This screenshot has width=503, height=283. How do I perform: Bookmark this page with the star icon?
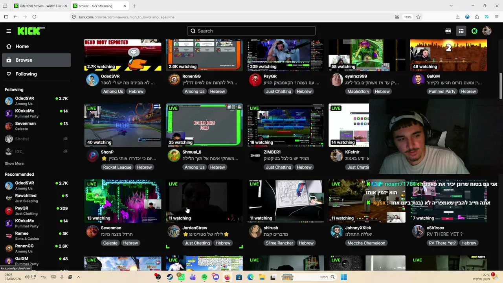click(418, 17)
